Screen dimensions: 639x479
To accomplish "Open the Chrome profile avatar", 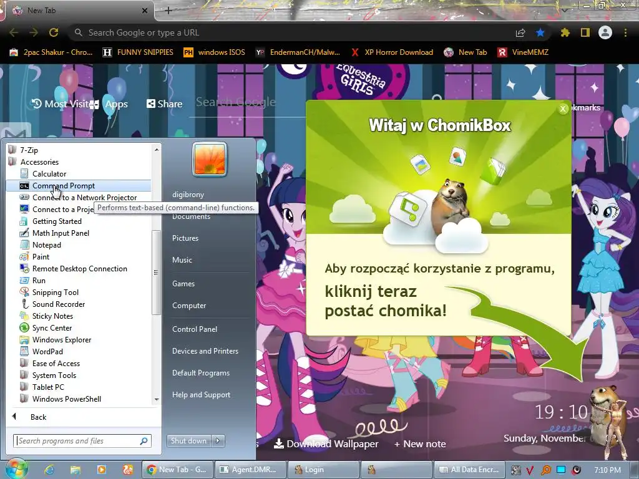I will (x=605, y=32).
